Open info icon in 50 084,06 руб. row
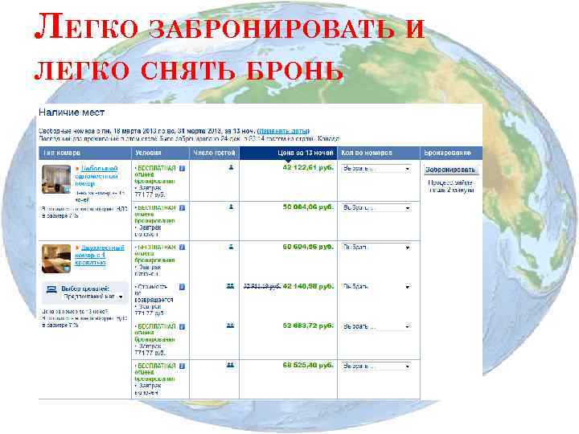This screenshot has height=434, width=579. coord(182,208)
